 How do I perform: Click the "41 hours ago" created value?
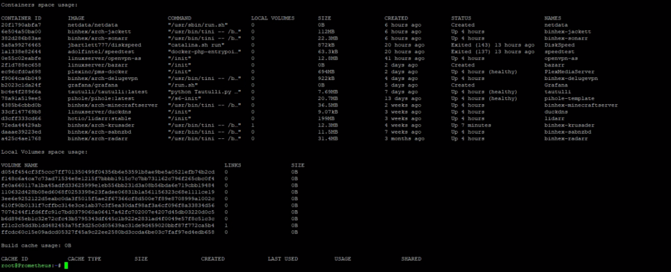pyautogui.click(x=405, y=58)
